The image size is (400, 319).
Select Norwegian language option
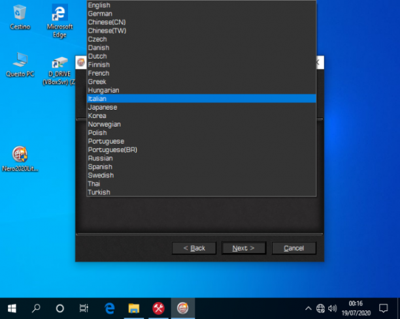click(x=201, y=124)
